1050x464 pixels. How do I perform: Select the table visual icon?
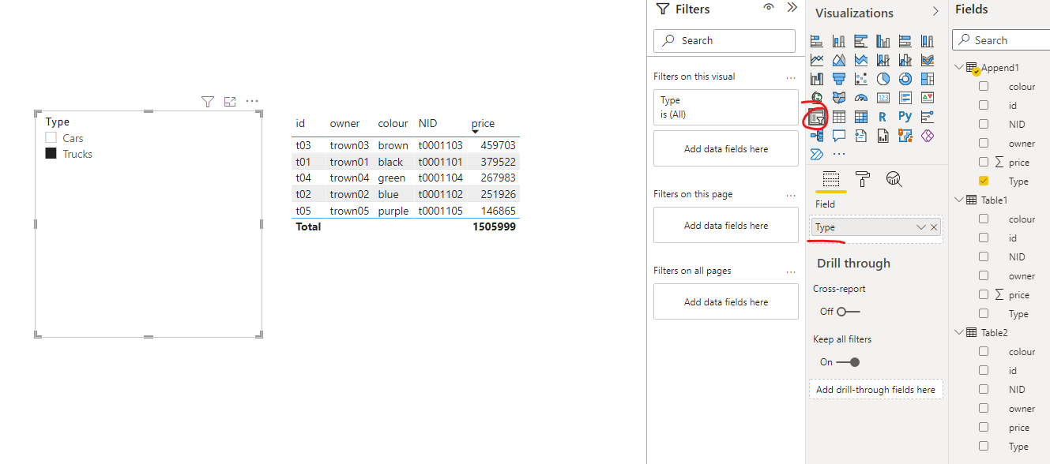pos(838,117)
